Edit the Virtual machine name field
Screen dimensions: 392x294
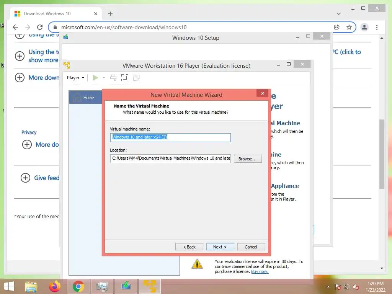170,137
